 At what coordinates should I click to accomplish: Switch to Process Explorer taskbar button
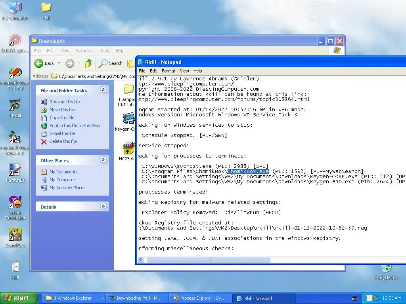(x=201, y=298)
